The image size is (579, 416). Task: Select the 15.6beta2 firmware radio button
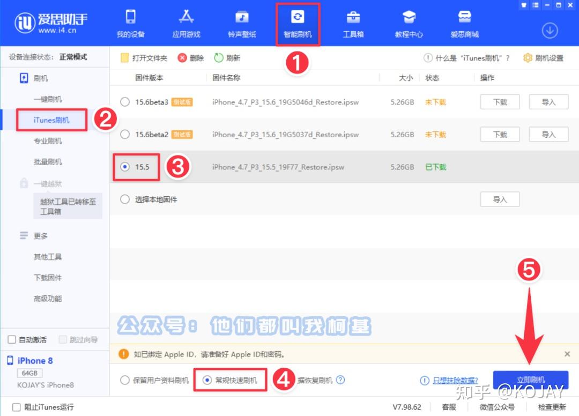[125, 135]
